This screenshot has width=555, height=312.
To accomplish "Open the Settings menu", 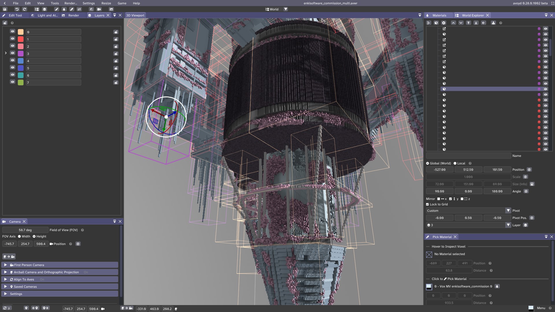I will [x=88, y=3].
